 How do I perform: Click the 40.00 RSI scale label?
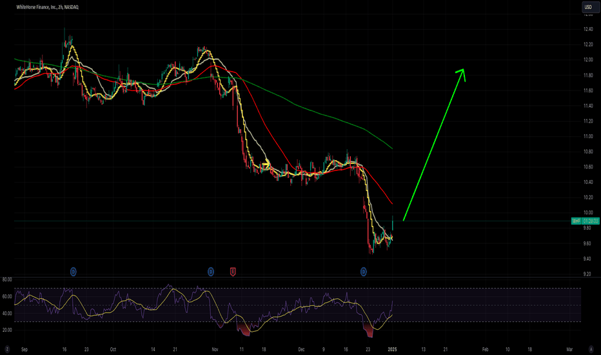click(7, 314)
